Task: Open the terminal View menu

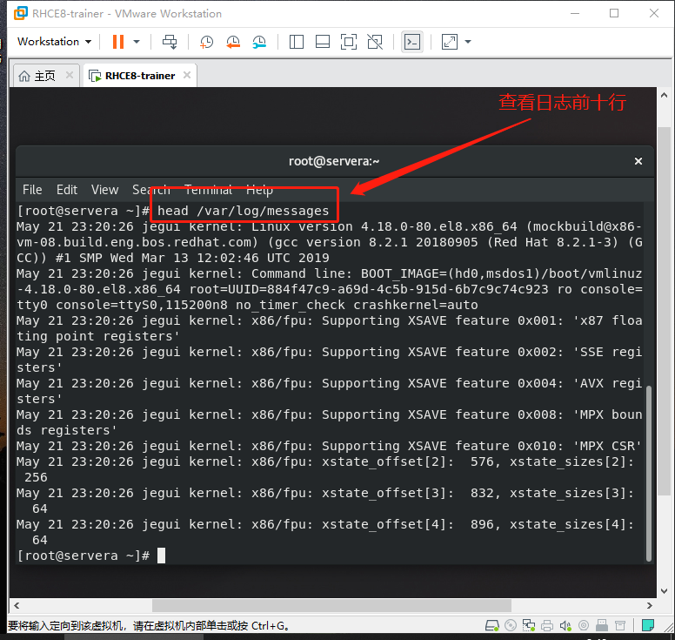Action: pyautogui.click(x=104, y=190)
